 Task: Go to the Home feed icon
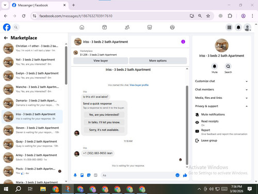82,27
